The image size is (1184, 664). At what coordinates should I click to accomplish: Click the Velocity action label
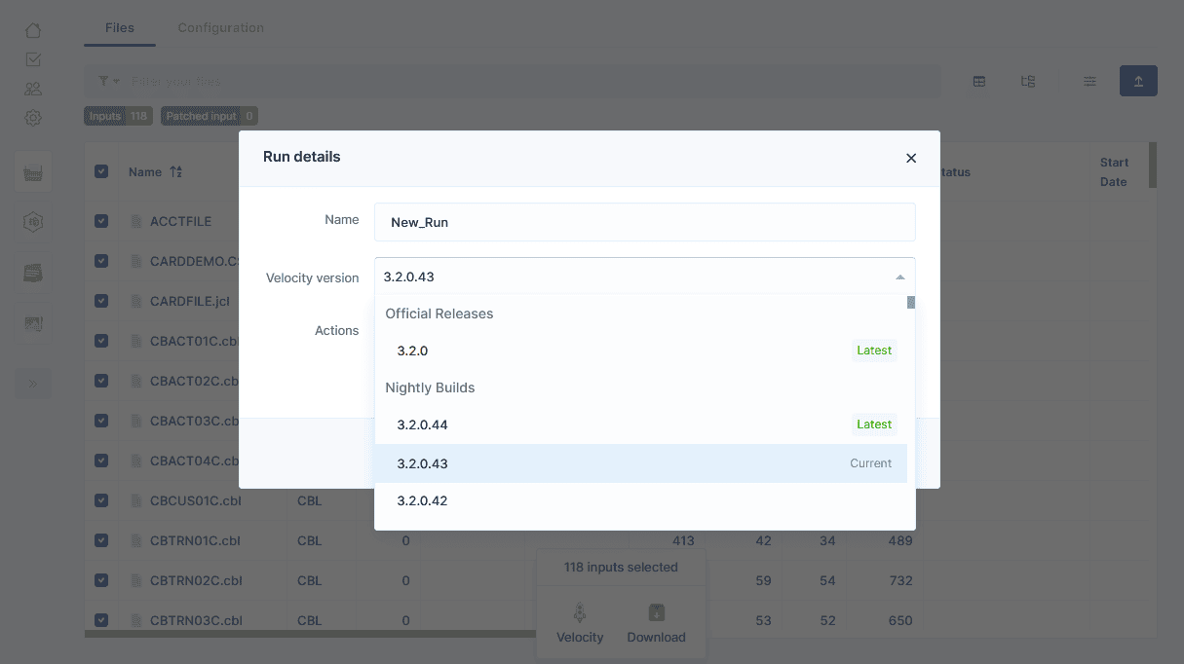point(580,637)
